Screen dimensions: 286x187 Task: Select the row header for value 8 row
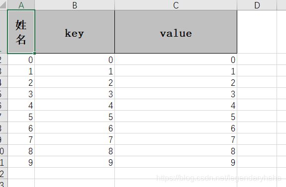(x=3, y=150)
